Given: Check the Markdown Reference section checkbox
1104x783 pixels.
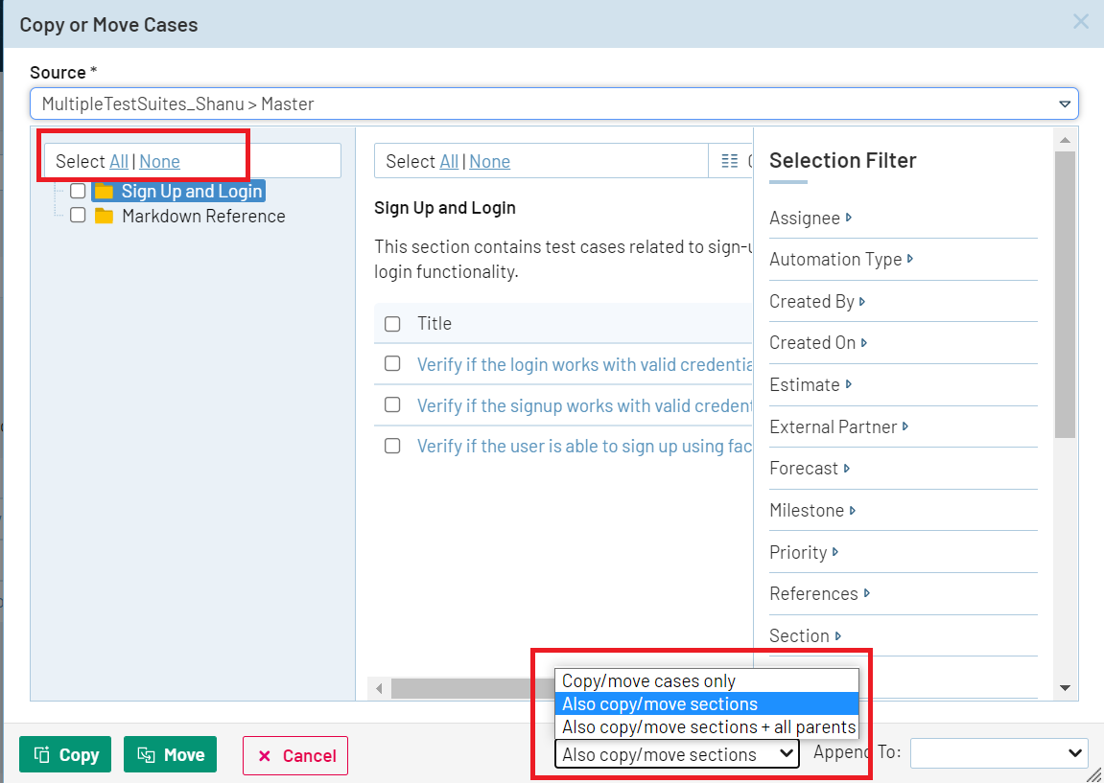Looking at the screenshot, I should 78,217.
